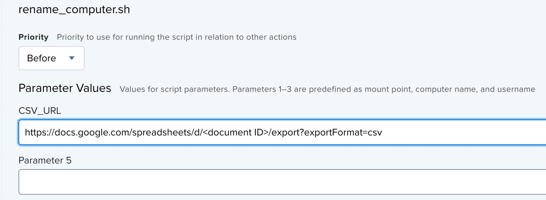Click the bold Priority label
The image size is (546, 200).
(x=33, y=37)
